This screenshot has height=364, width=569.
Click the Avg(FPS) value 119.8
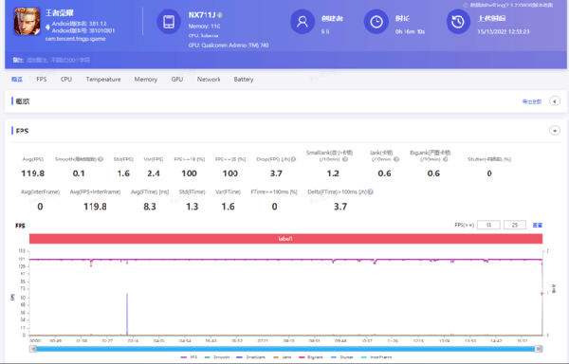click(x=32, y=173)
